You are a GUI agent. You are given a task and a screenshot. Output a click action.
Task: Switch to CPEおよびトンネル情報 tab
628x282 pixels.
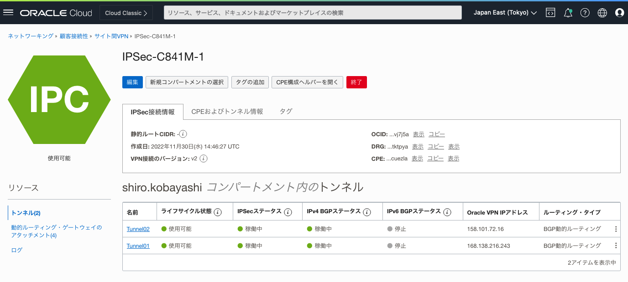pos(227,112)
